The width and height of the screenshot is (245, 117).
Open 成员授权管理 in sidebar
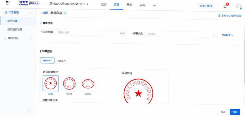[15, 29]
